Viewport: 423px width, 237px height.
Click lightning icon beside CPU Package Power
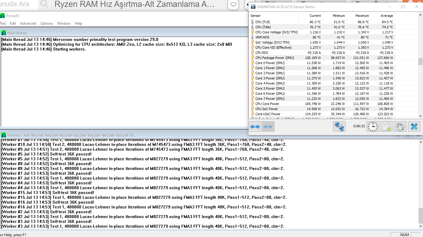point(253,58)
